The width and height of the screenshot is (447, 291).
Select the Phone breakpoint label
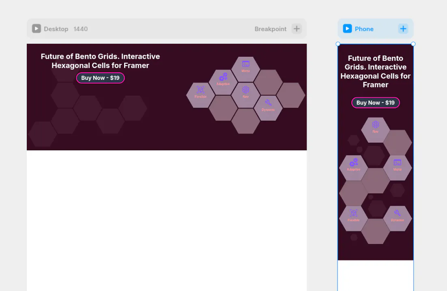coord(364,29)
